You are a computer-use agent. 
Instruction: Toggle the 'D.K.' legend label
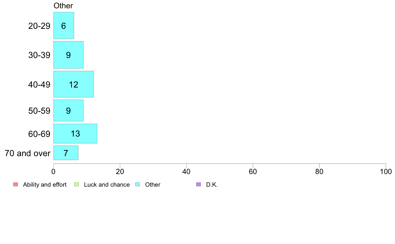click(x=212, y=185)
